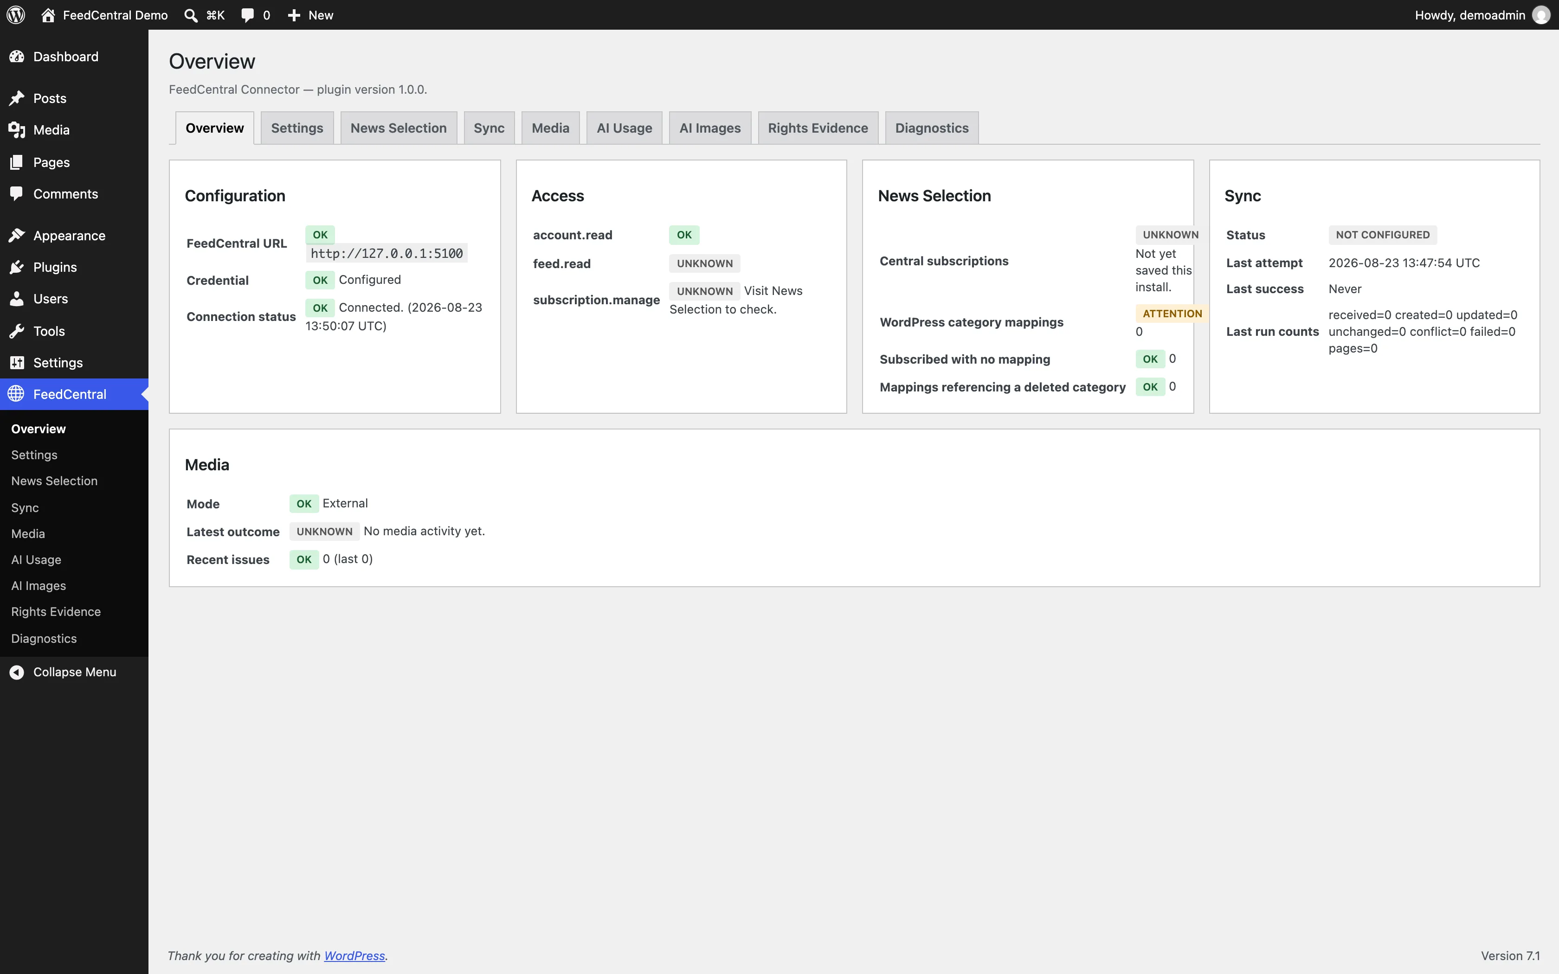Click the Version 7.1 footer text
1559x974 pixels.
(x=1510, y=955)
